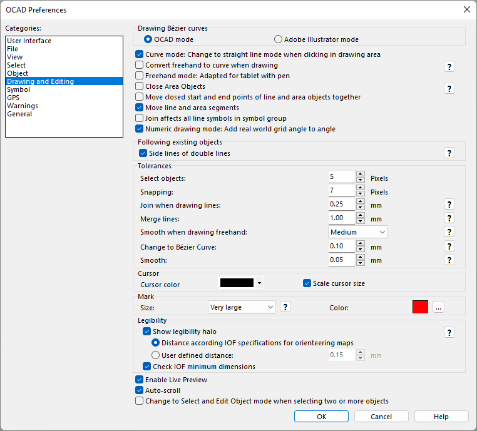Open General category in list
Image resolution: width=477 pixels, height=431 pixels.
click(x=64, y=114)
